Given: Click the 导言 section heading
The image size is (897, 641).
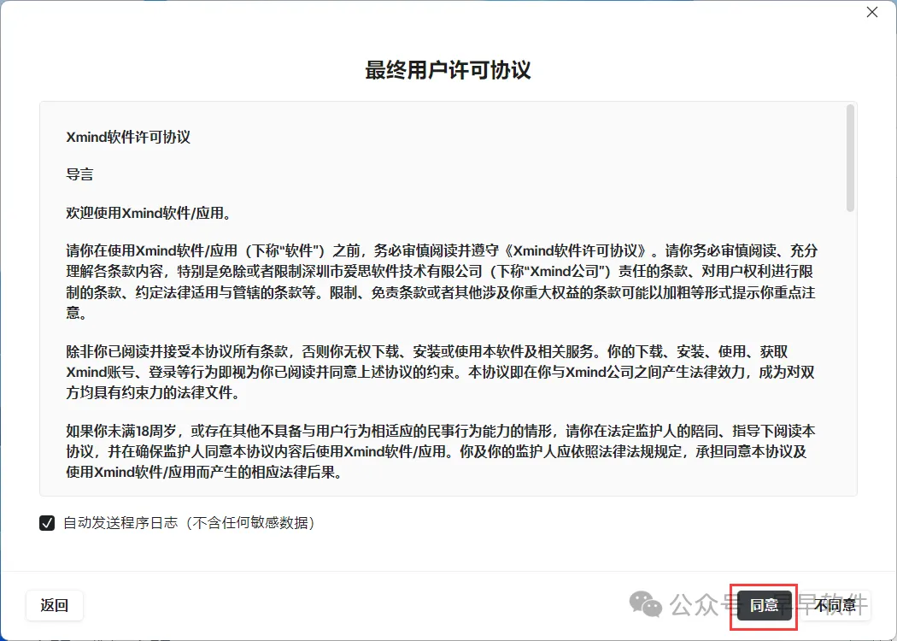Looking at the screenshot, I should (x=79, y=174).
